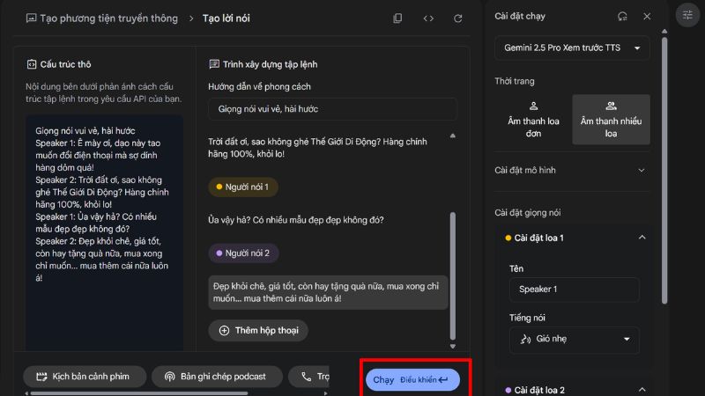Go to Tạo phương tiện truyền thông breadcrumb
Image resolution: width=705 pixels, height=396 pixels.
point(108,18)
